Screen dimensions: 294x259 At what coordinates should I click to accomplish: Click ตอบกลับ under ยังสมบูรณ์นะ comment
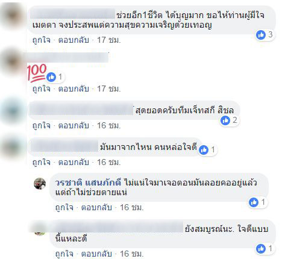[x=96, y=254]
